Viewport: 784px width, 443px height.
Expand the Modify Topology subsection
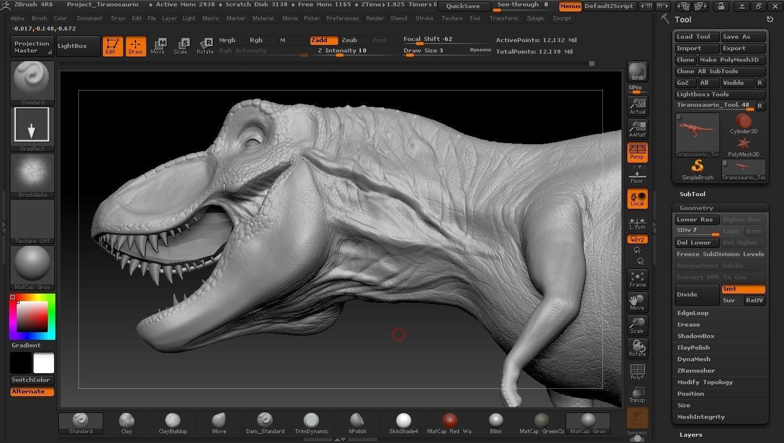[x=705, y=382]
